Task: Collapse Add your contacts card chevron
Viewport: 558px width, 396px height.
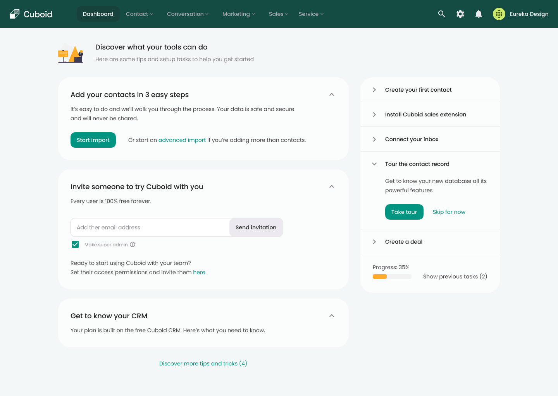Action: (x=331, y=95)
